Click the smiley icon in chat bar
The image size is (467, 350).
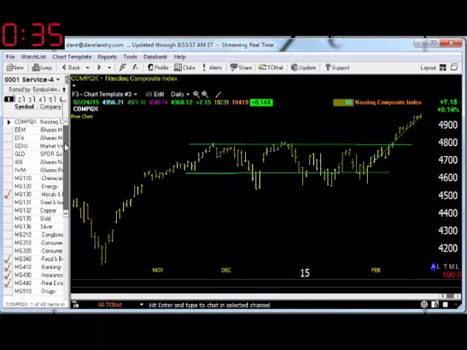424,304
